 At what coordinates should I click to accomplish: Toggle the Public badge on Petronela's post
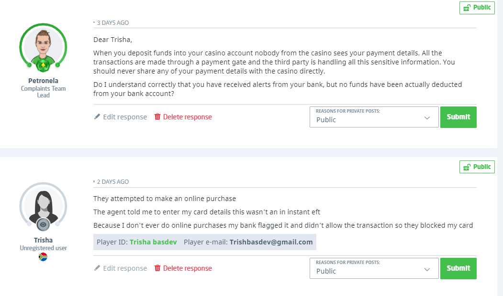pyautogui.click(x=477, y=8)
